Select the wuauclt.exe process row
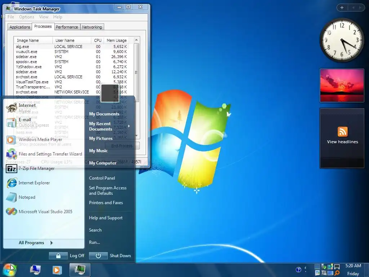The image size is (369, 277). point(72,52)
